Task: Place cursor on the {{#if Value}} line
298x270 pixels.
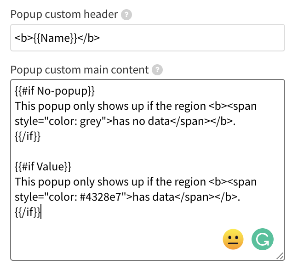Action: pyautogui.click(x=43, y=167)
